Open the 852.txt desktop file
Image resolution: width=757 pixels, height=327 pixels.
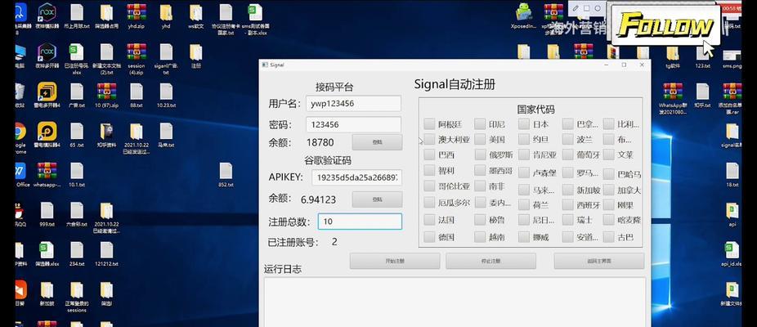click(226, 174)
